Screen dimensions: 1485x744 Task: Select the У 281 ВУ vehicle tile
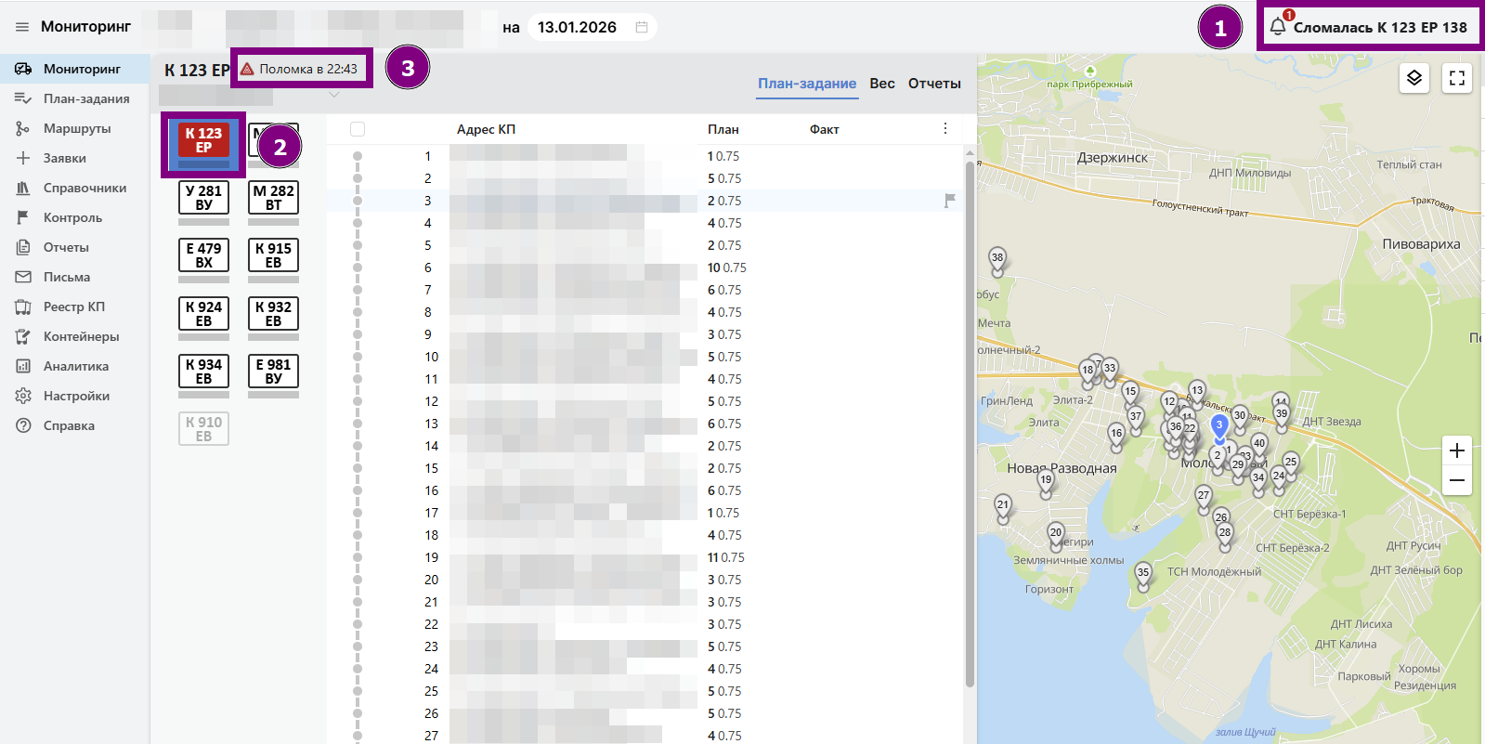click(x=203, y=198)
